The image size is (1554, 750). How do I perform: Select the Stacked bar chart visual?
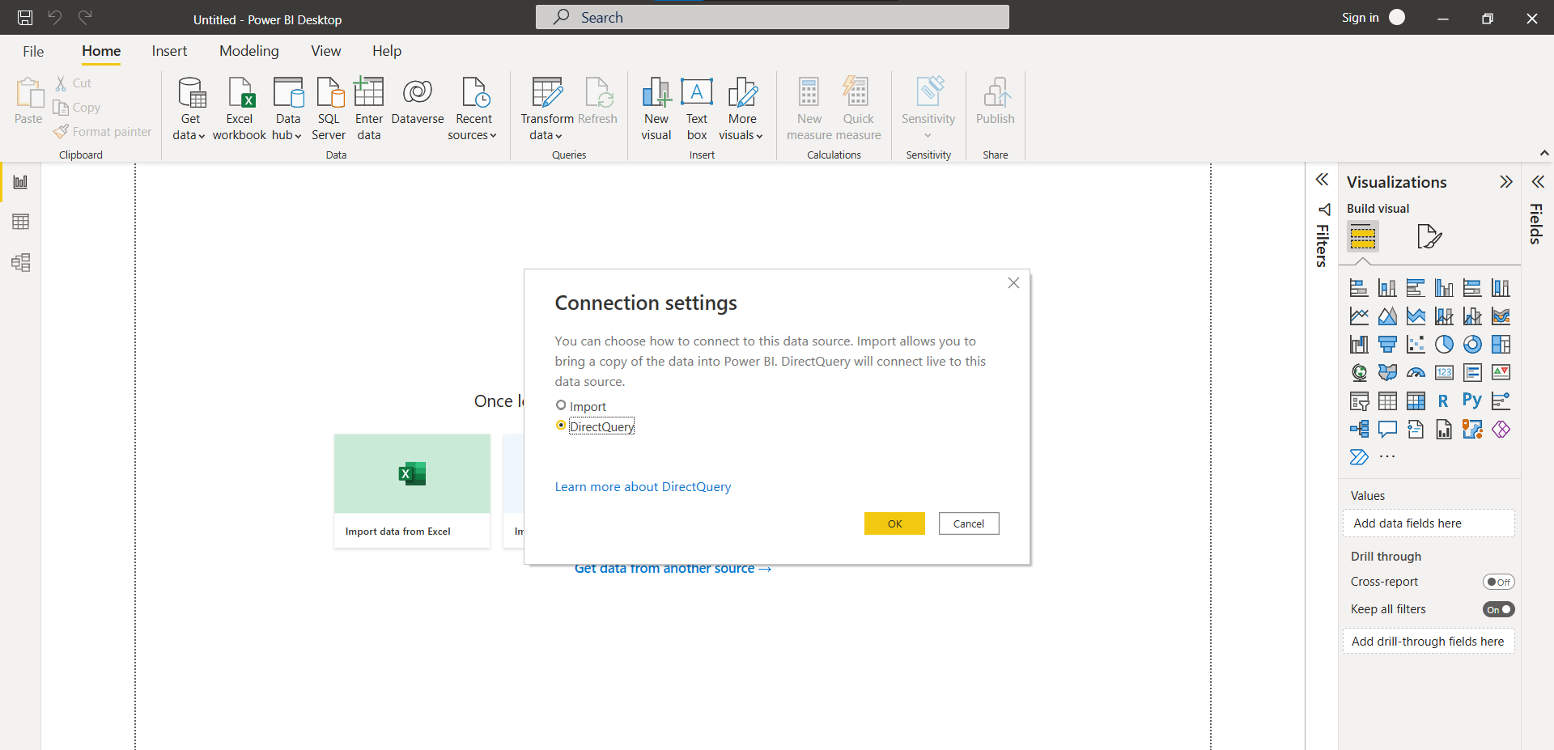point(1359,288)
